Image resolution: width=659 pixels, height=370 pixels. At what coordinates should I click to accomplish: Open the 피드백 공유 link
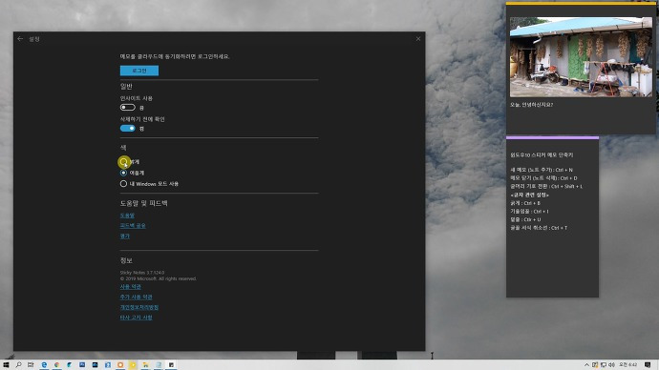pyautogui.click(x=133, y=226)
